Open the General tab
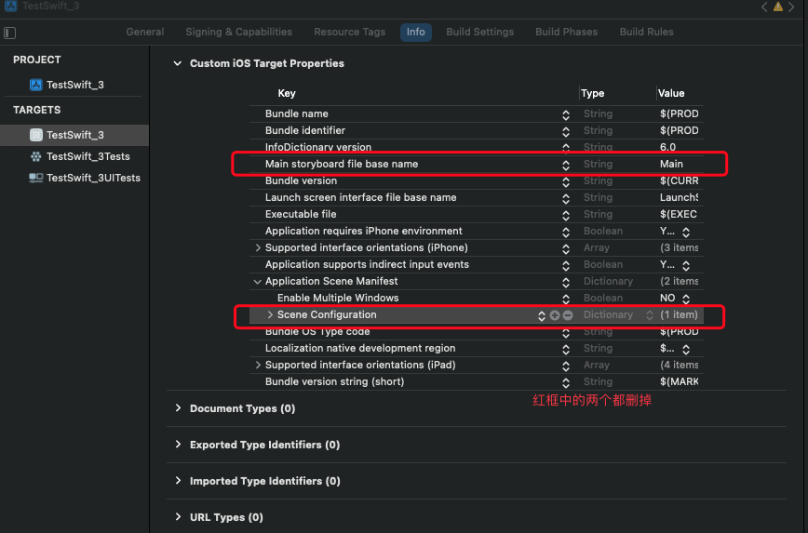Image resolution: width=808 pixels, height=533 pixels. [x=145, y=32]
